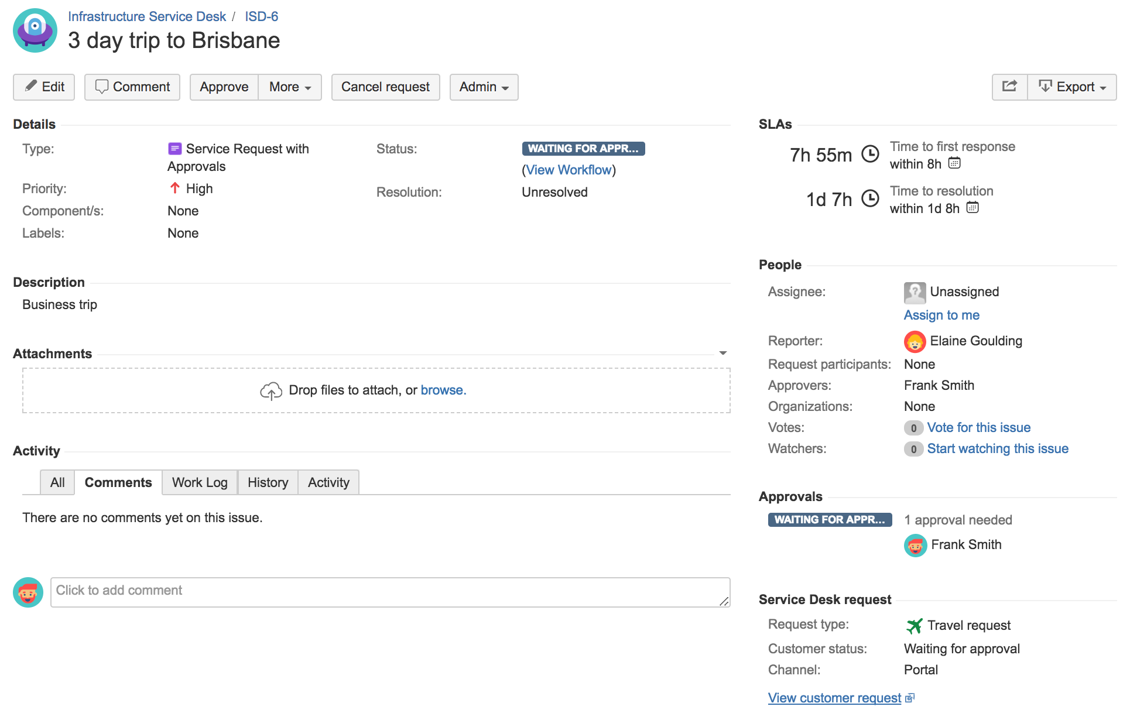
Task: Switch to the History tab
Action: point(268,482)
